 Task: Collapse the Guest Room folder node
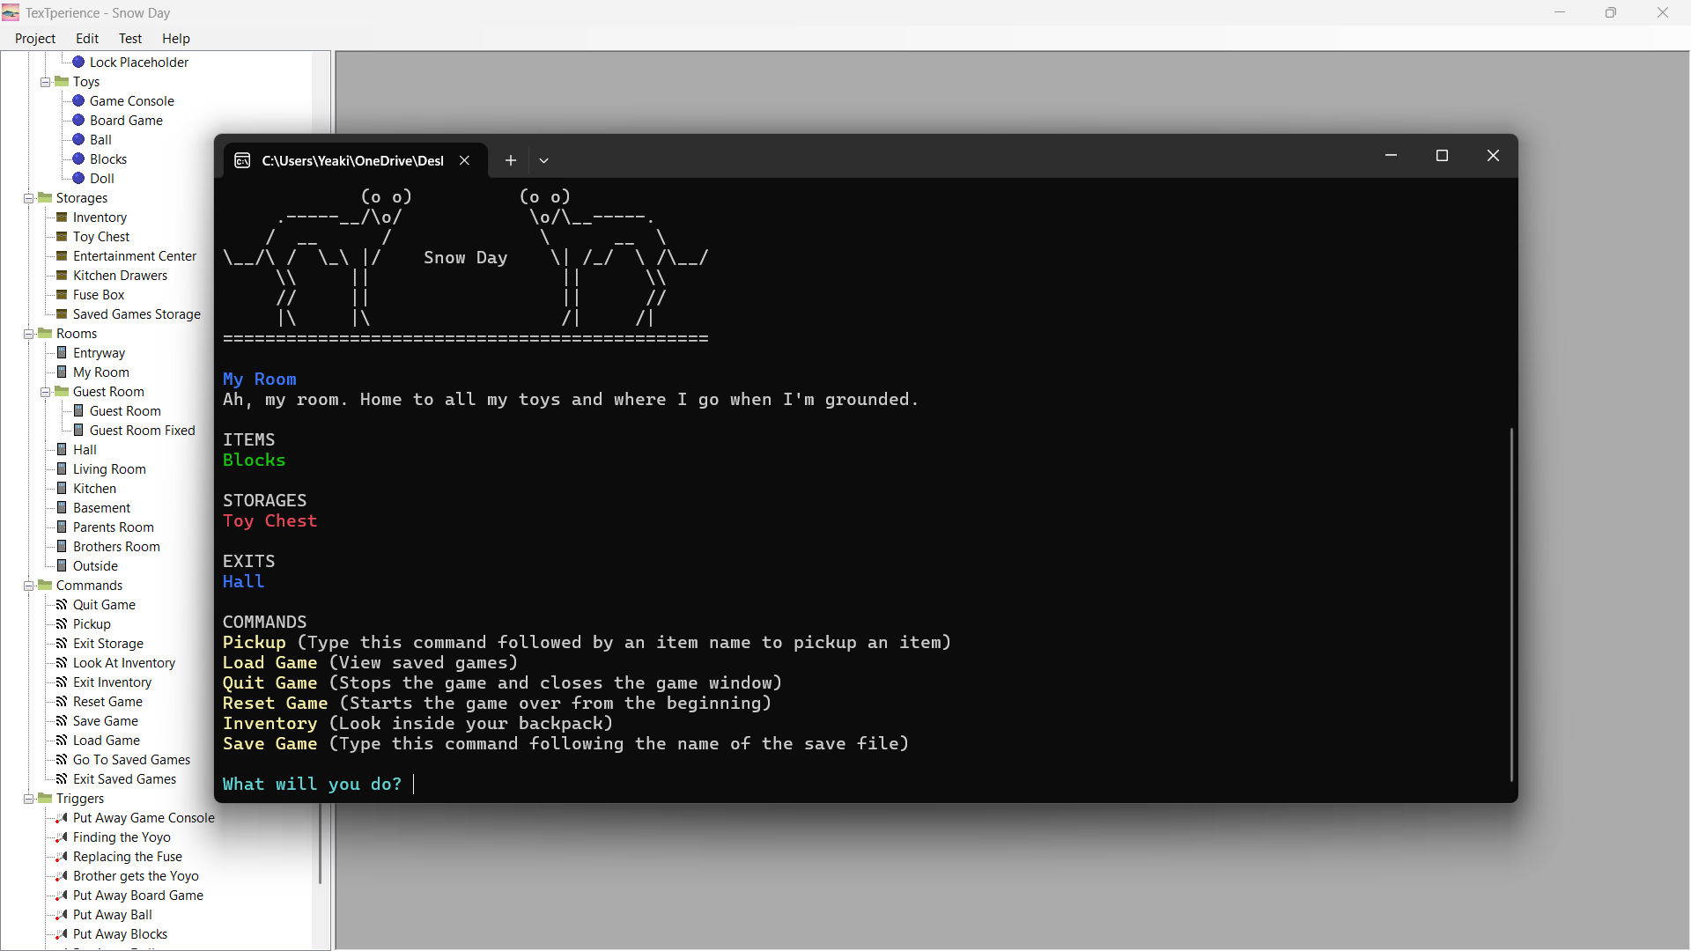(45, 392)
